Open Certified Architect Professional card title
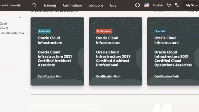 click(113, 58)
